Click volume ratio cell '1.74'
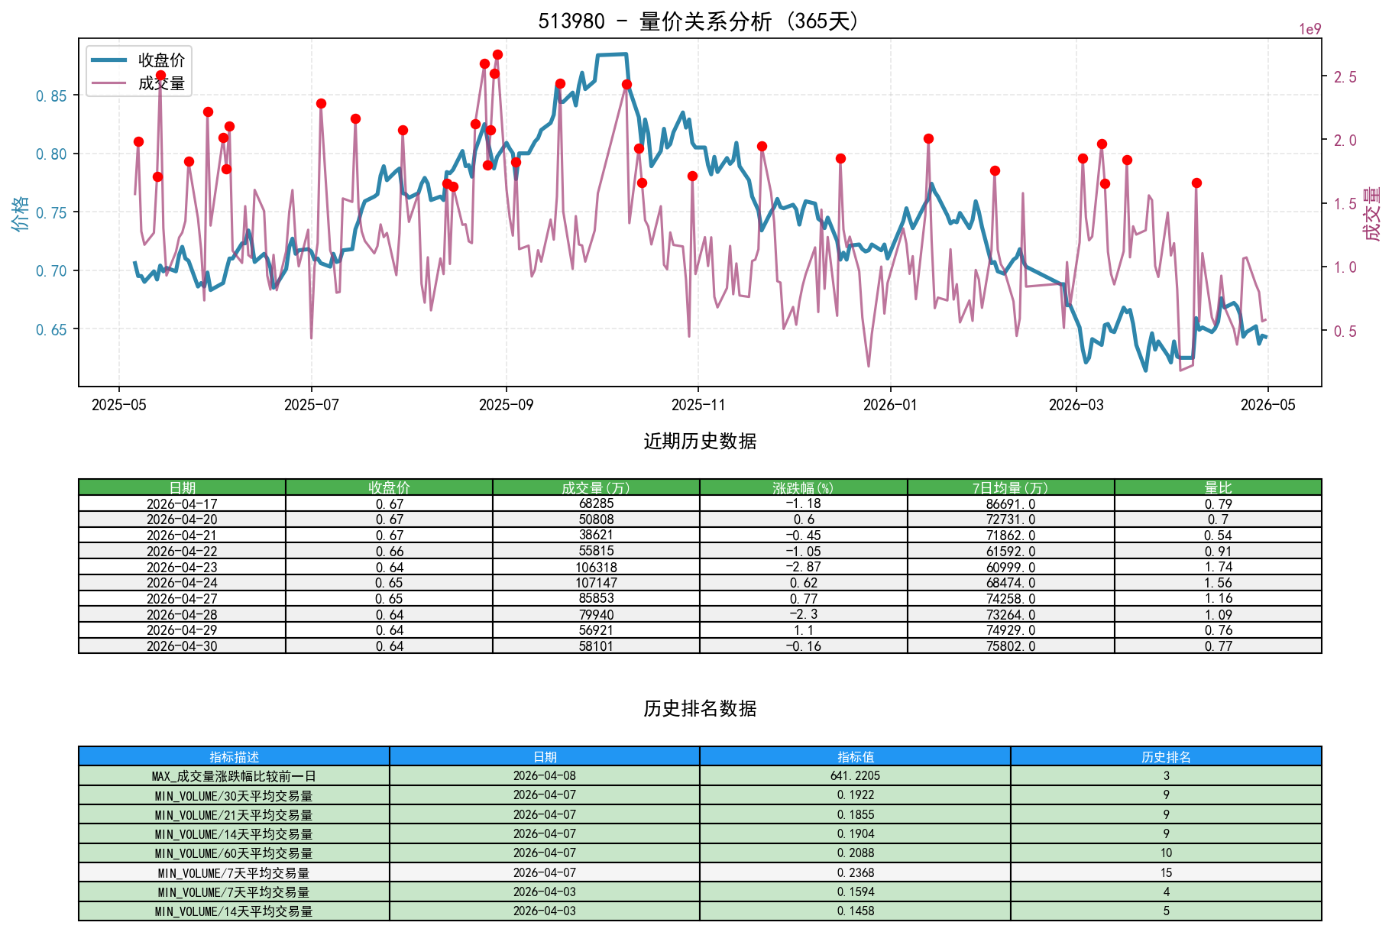Image resolution: width=1392 pixels, height=932 pixels. click(x=1218, y=567)
